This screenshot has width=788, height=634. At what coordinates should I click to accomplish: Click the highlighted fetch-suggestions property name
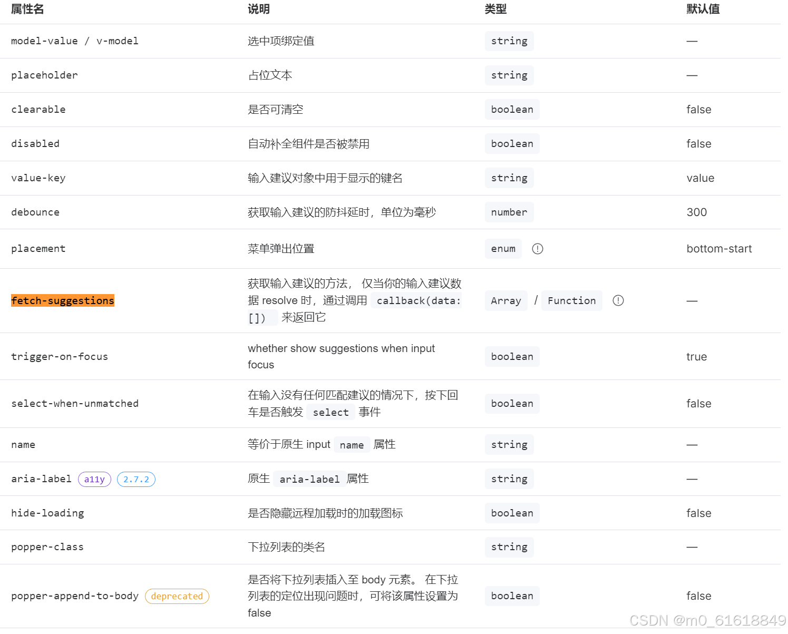tap(62, 300)
